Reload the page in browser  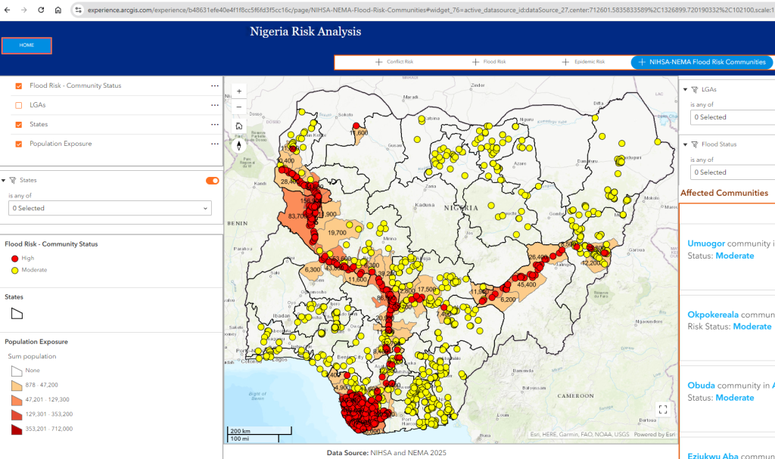click(x=41, y=10)
